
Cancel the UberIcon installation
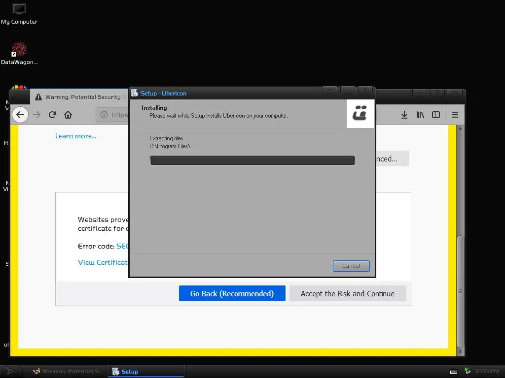(351, 266)
